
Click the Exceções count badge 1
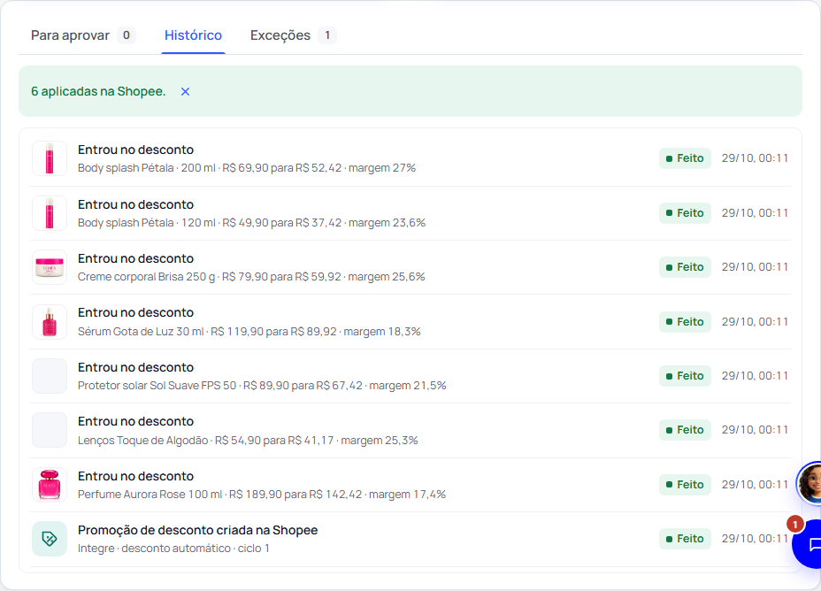(x=327, y=35)
